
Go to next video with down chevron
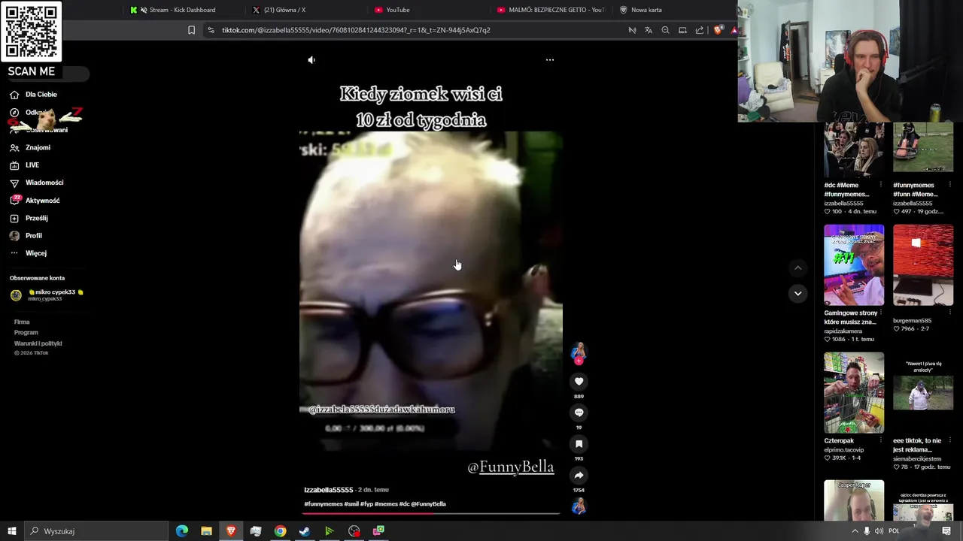point(798,293)
